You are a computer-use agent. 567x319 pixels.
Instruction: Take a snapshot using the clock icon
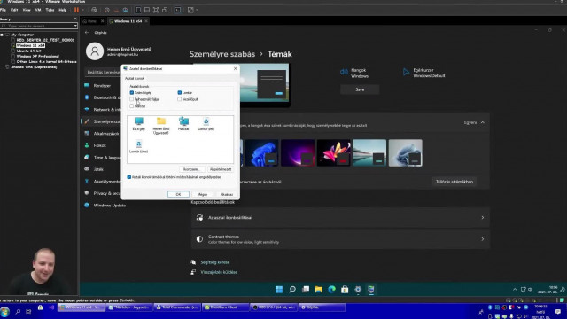tap(107, 10)
